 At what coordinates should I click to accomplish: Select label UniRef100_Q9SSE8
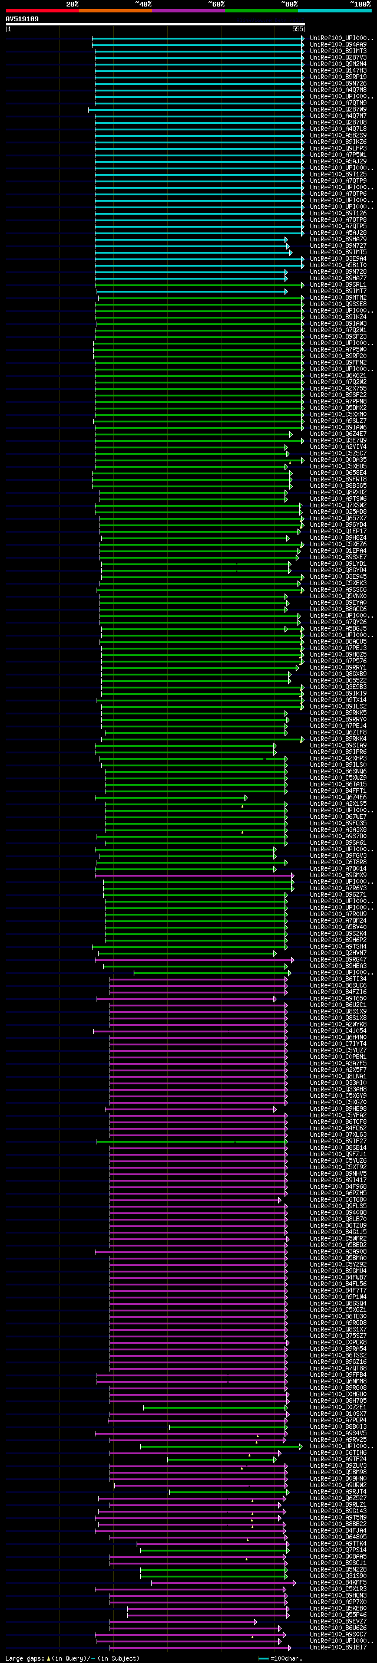click(x=338, y=304)
